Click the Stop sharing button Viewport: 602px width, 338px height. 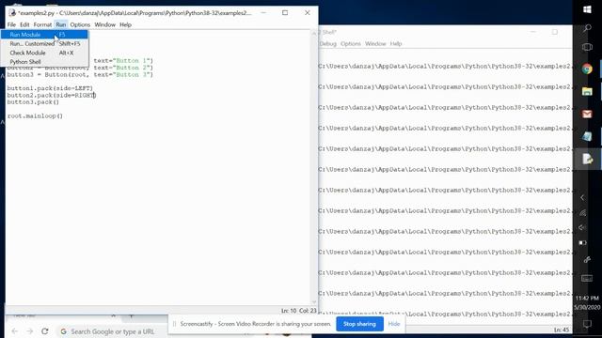click(359, 324)
